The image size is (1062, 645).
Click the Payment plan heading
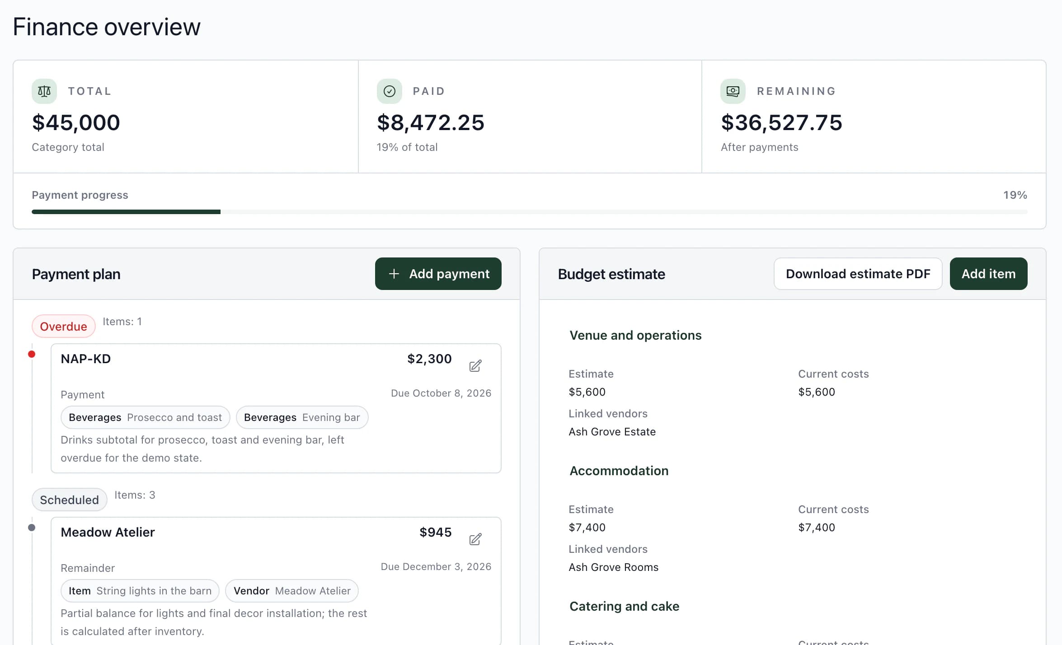point(76,274)
